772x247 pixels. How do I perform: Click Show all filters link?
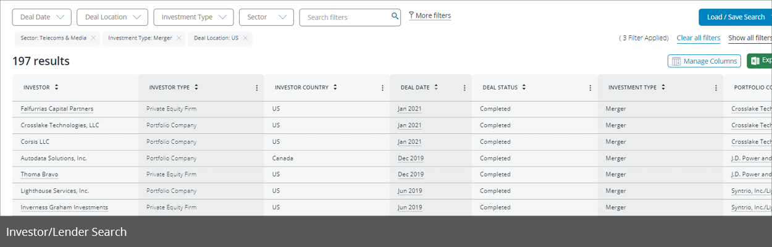pyautogui.click(x=750, y=38)
